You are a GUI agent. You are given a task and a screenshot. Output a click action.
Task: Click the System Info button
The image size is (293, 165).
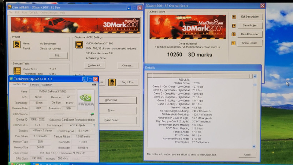(94, 66)
